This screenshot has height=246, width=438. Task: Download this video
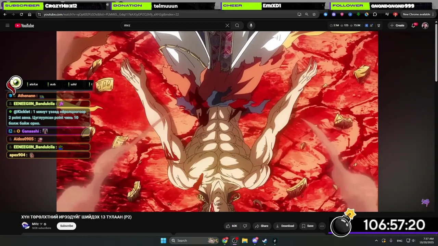point(285,226)
